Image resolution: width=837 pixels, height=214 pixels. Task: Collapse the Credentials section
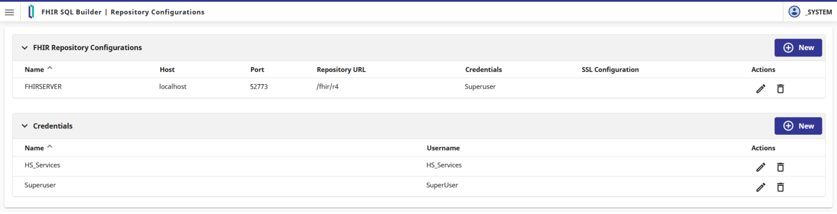pyautogui.click(x=25, y=126)
